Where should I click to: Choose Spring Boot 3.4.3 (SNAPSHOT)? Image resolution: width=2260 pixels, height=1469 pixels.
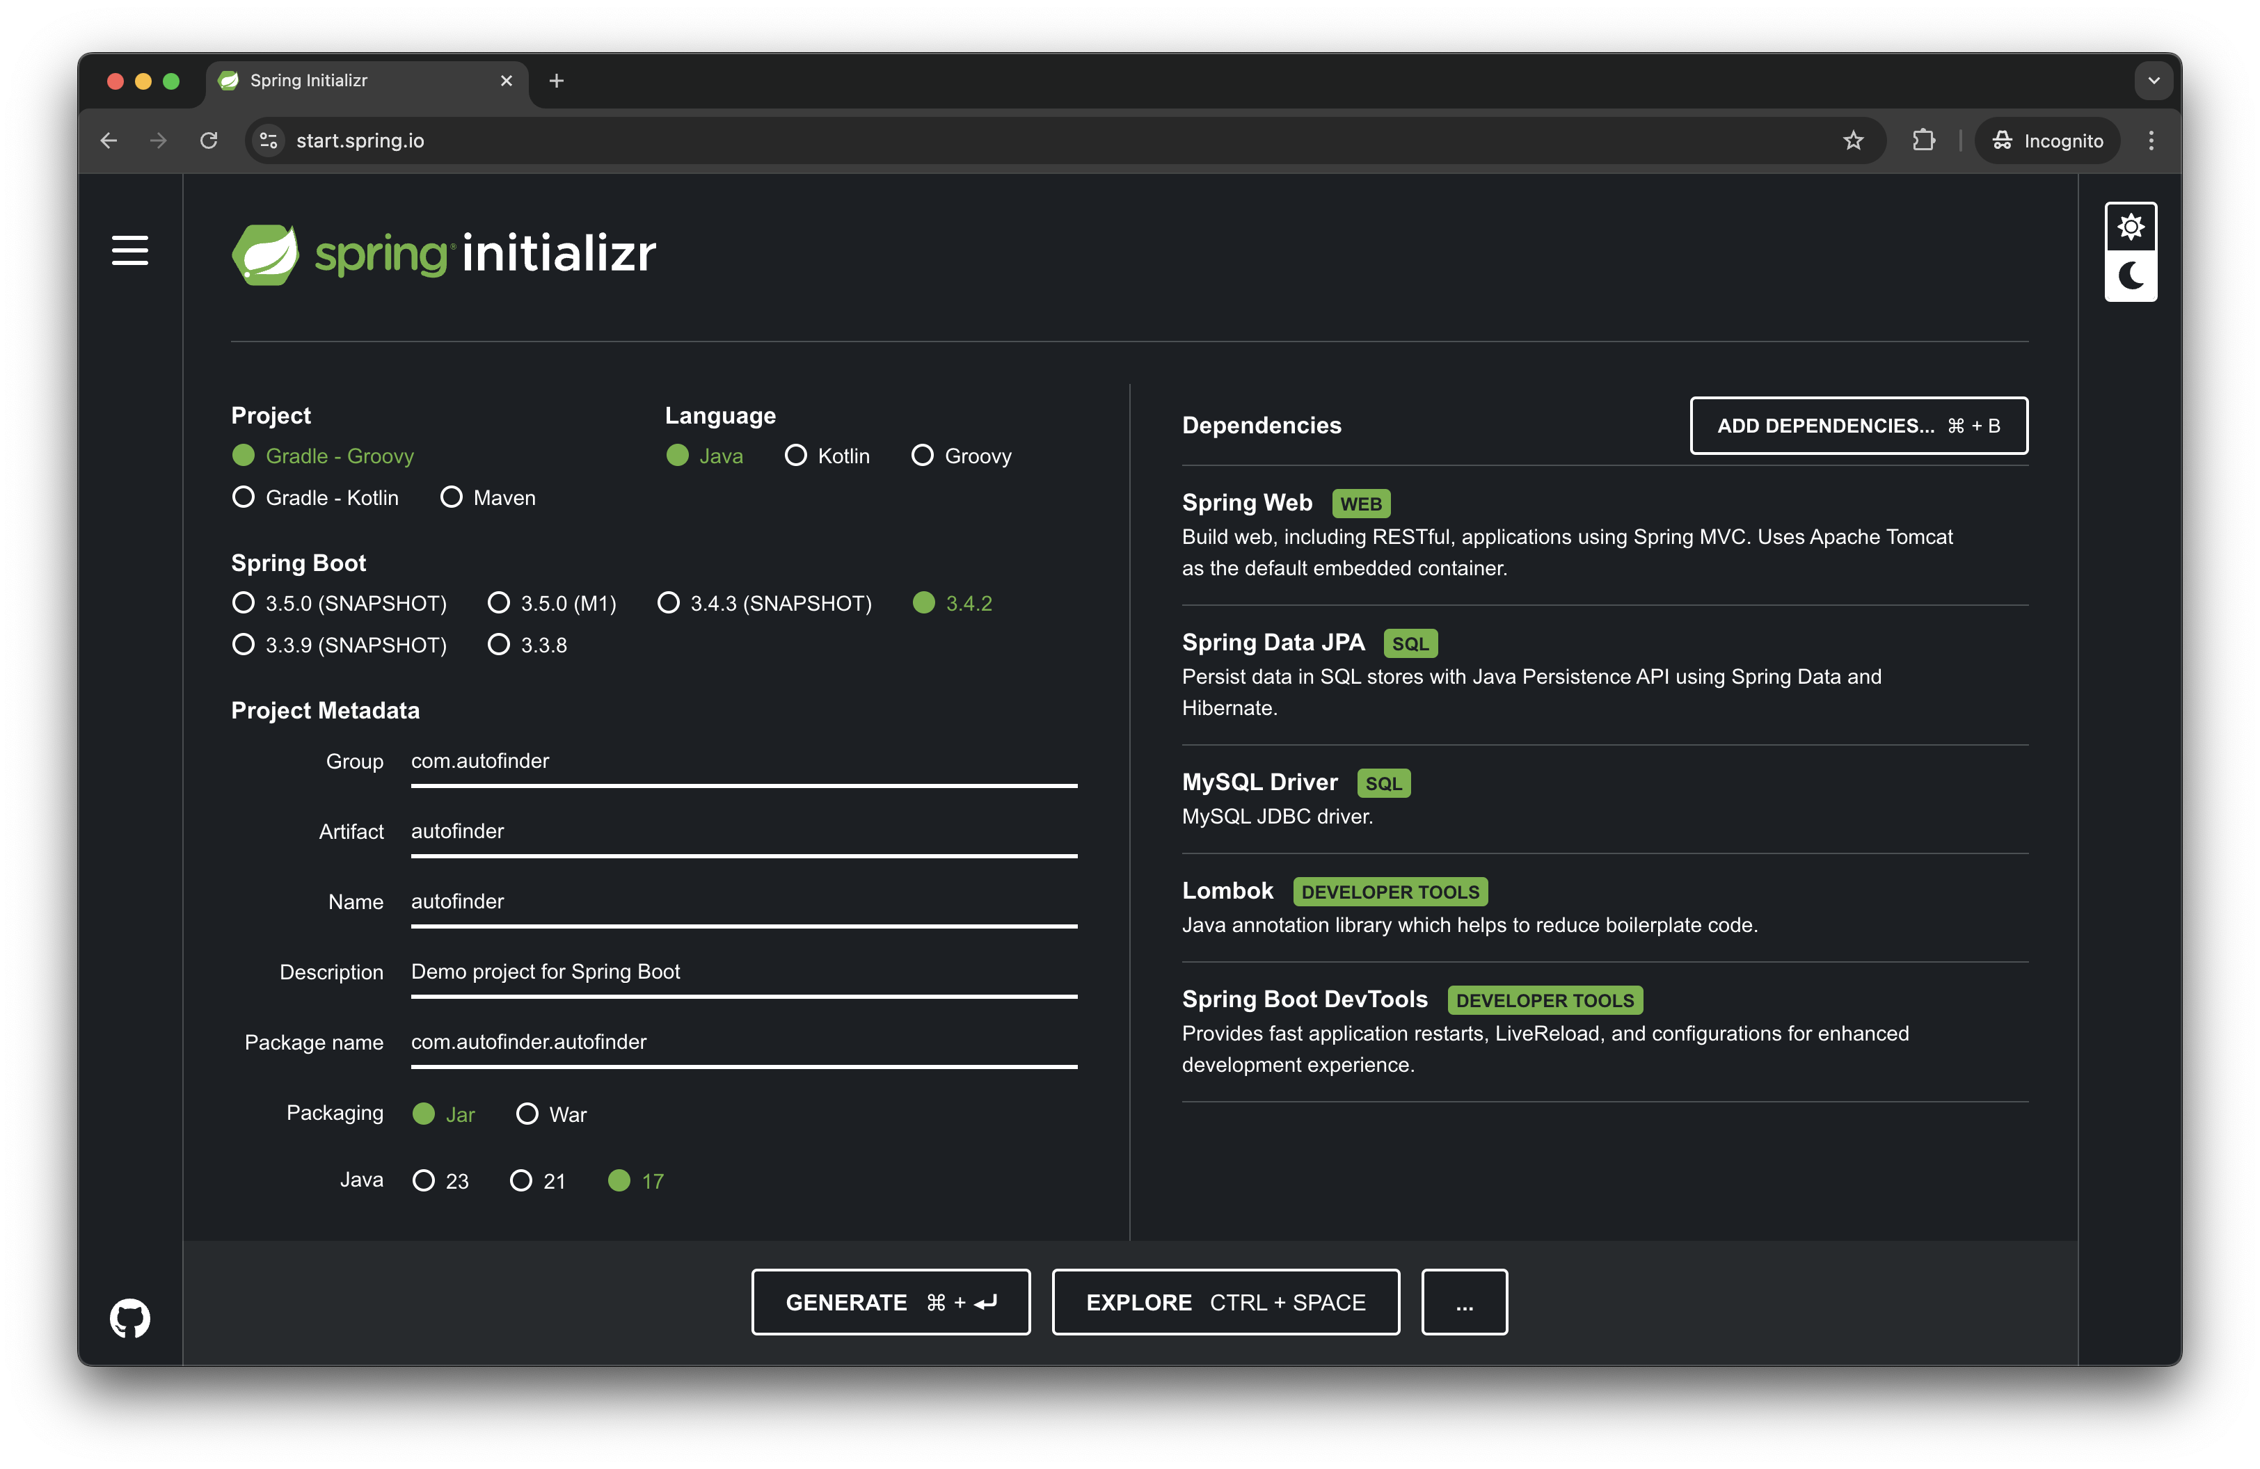coord(765,602)
